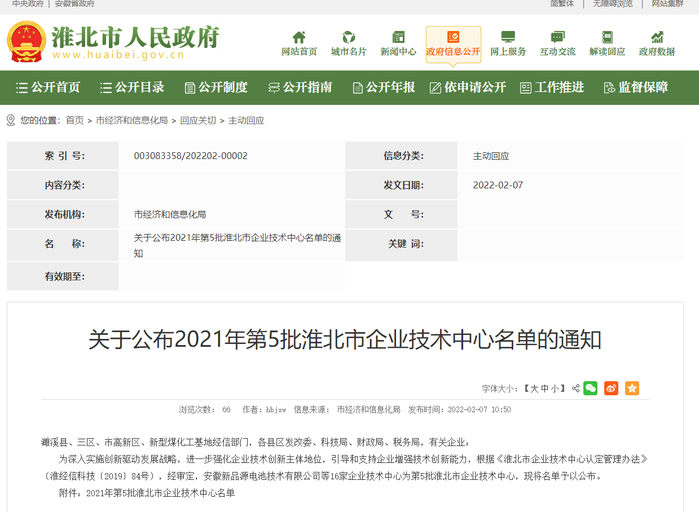Viewport: 699px width, 512px height.
Task: Click the 新闻中心 newspaper icon
Action: [x=398, y=37]
